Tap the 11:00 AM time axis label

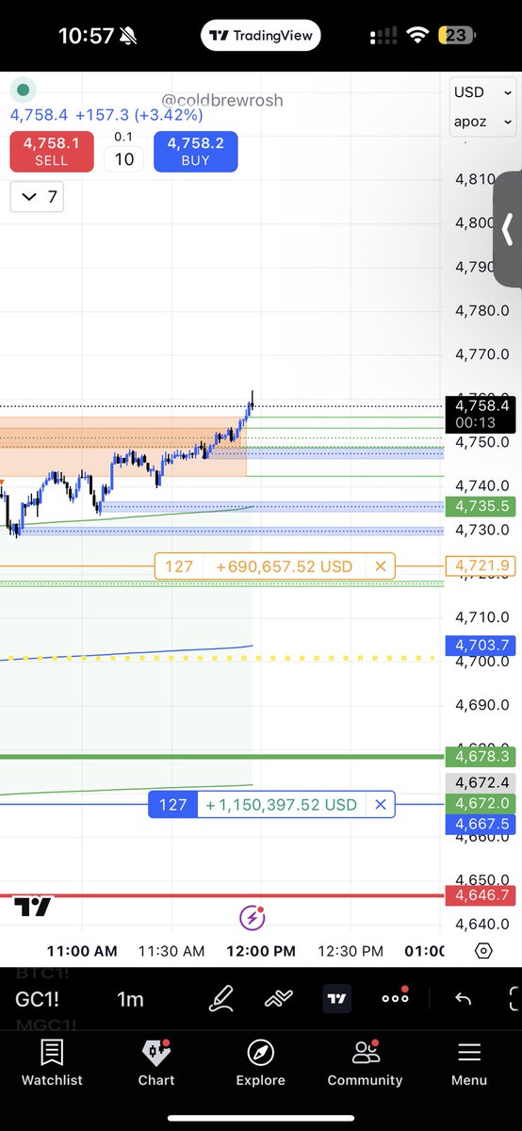82,951
